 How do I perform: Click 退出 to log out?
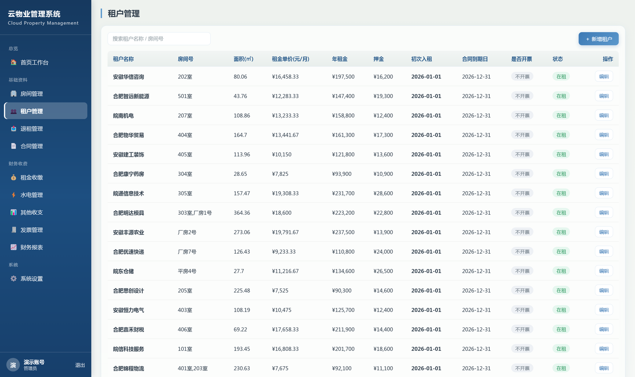pos(80,365)
